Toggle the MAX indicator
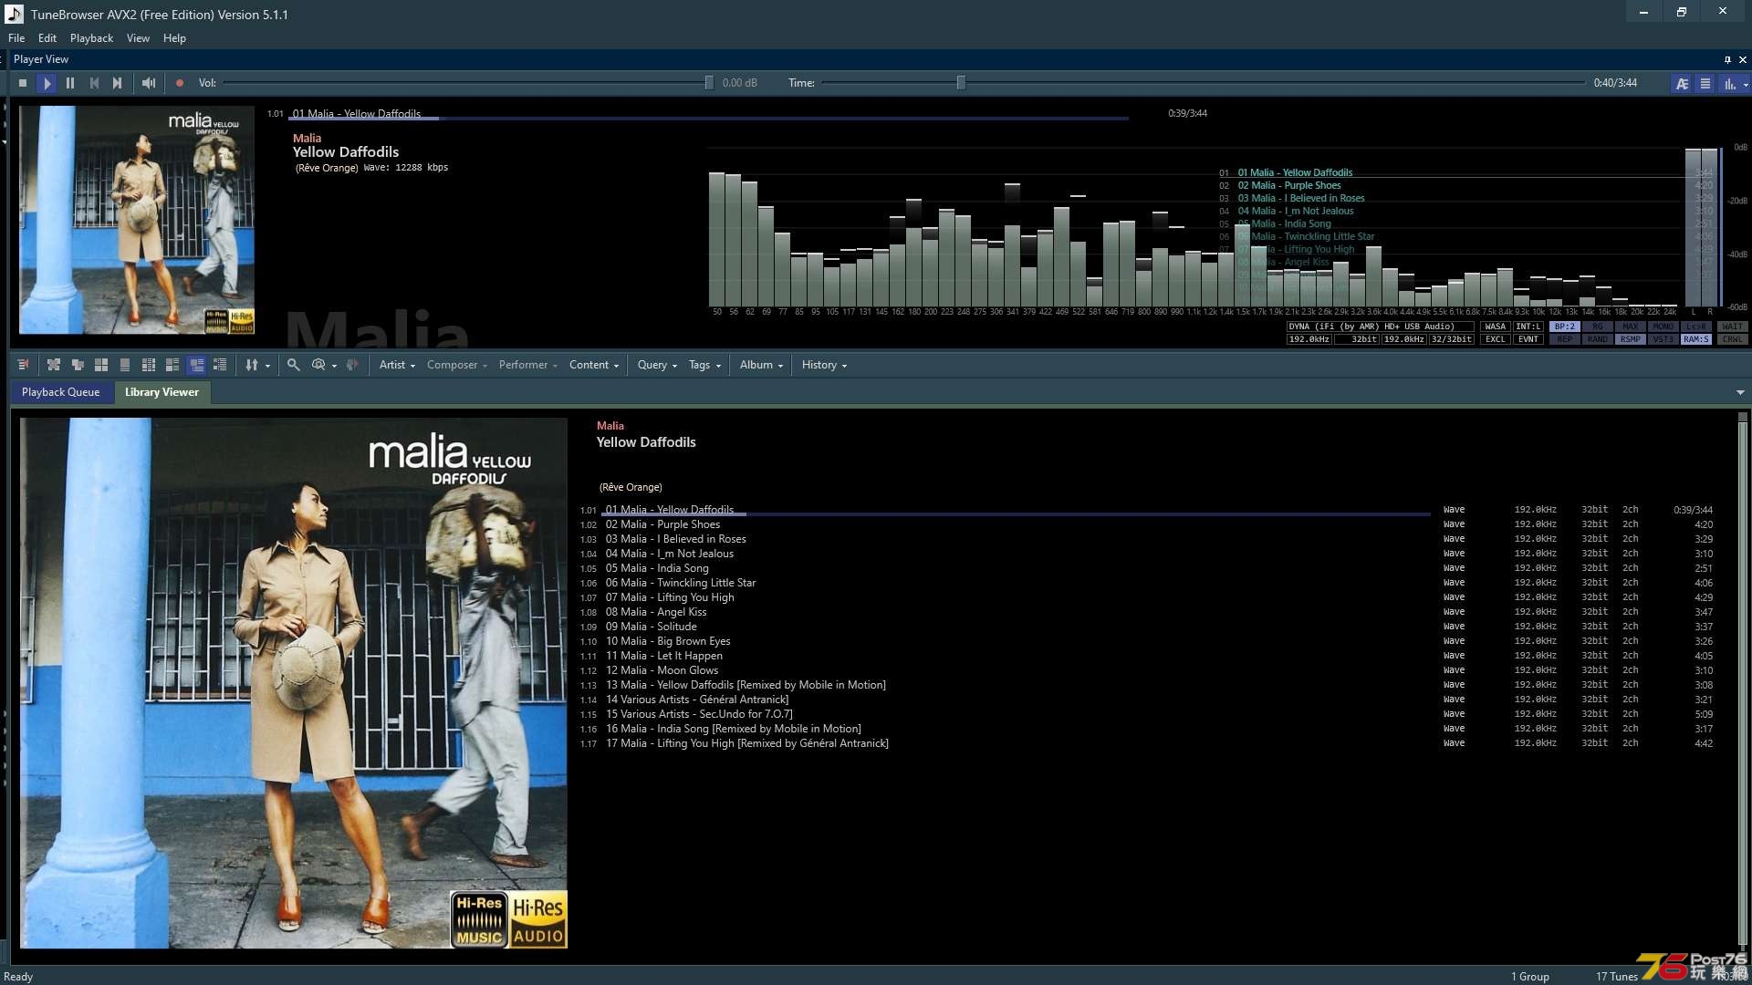 (x=1631, y=327)
